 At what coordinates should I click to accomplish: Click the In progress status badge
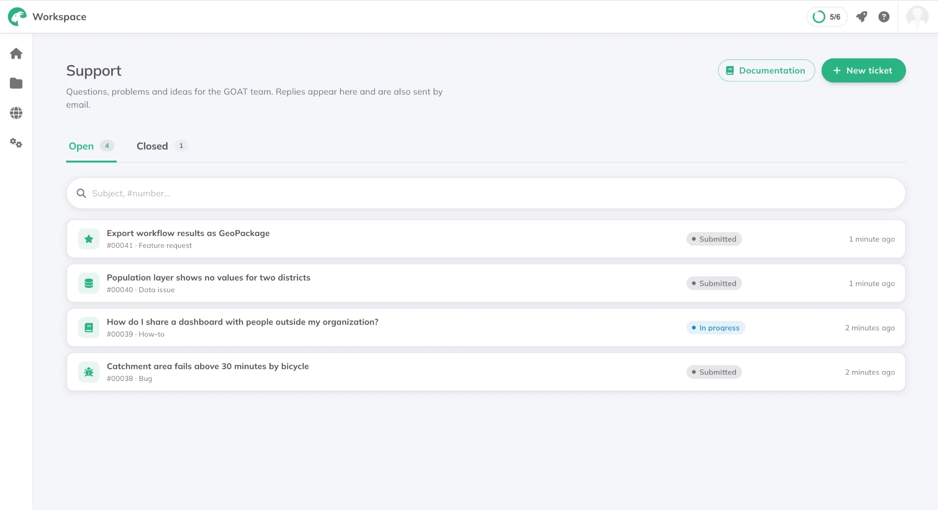click(x=716, y=328)
